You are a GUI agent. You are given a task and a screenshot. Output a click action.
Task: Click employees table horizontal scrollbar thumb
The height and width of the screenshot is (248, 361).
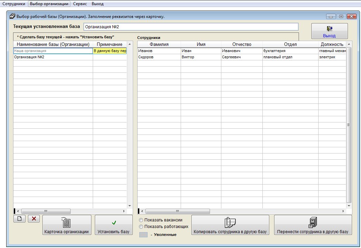[178, 211]
